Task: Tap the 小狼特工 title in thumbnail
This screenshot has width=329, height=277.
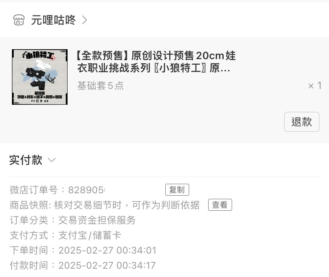Action: pyautogui.click(x=39, y=55)
